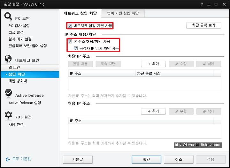The image size is (230, 168).
Task: Open 사용 환경 settings
Action: 16,124
